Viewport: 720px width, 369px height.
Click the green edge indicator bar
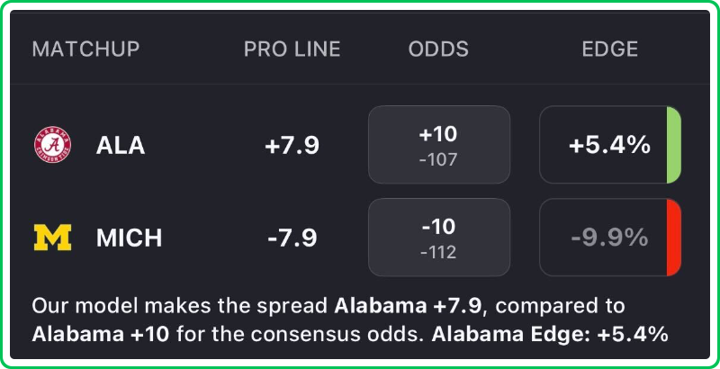(x=673, y=145)
